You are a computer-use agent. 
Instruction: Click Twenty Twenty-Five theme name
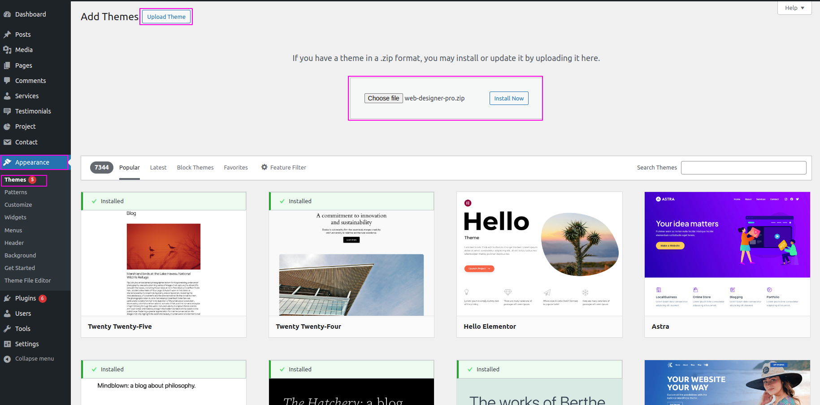coord(120,327)
